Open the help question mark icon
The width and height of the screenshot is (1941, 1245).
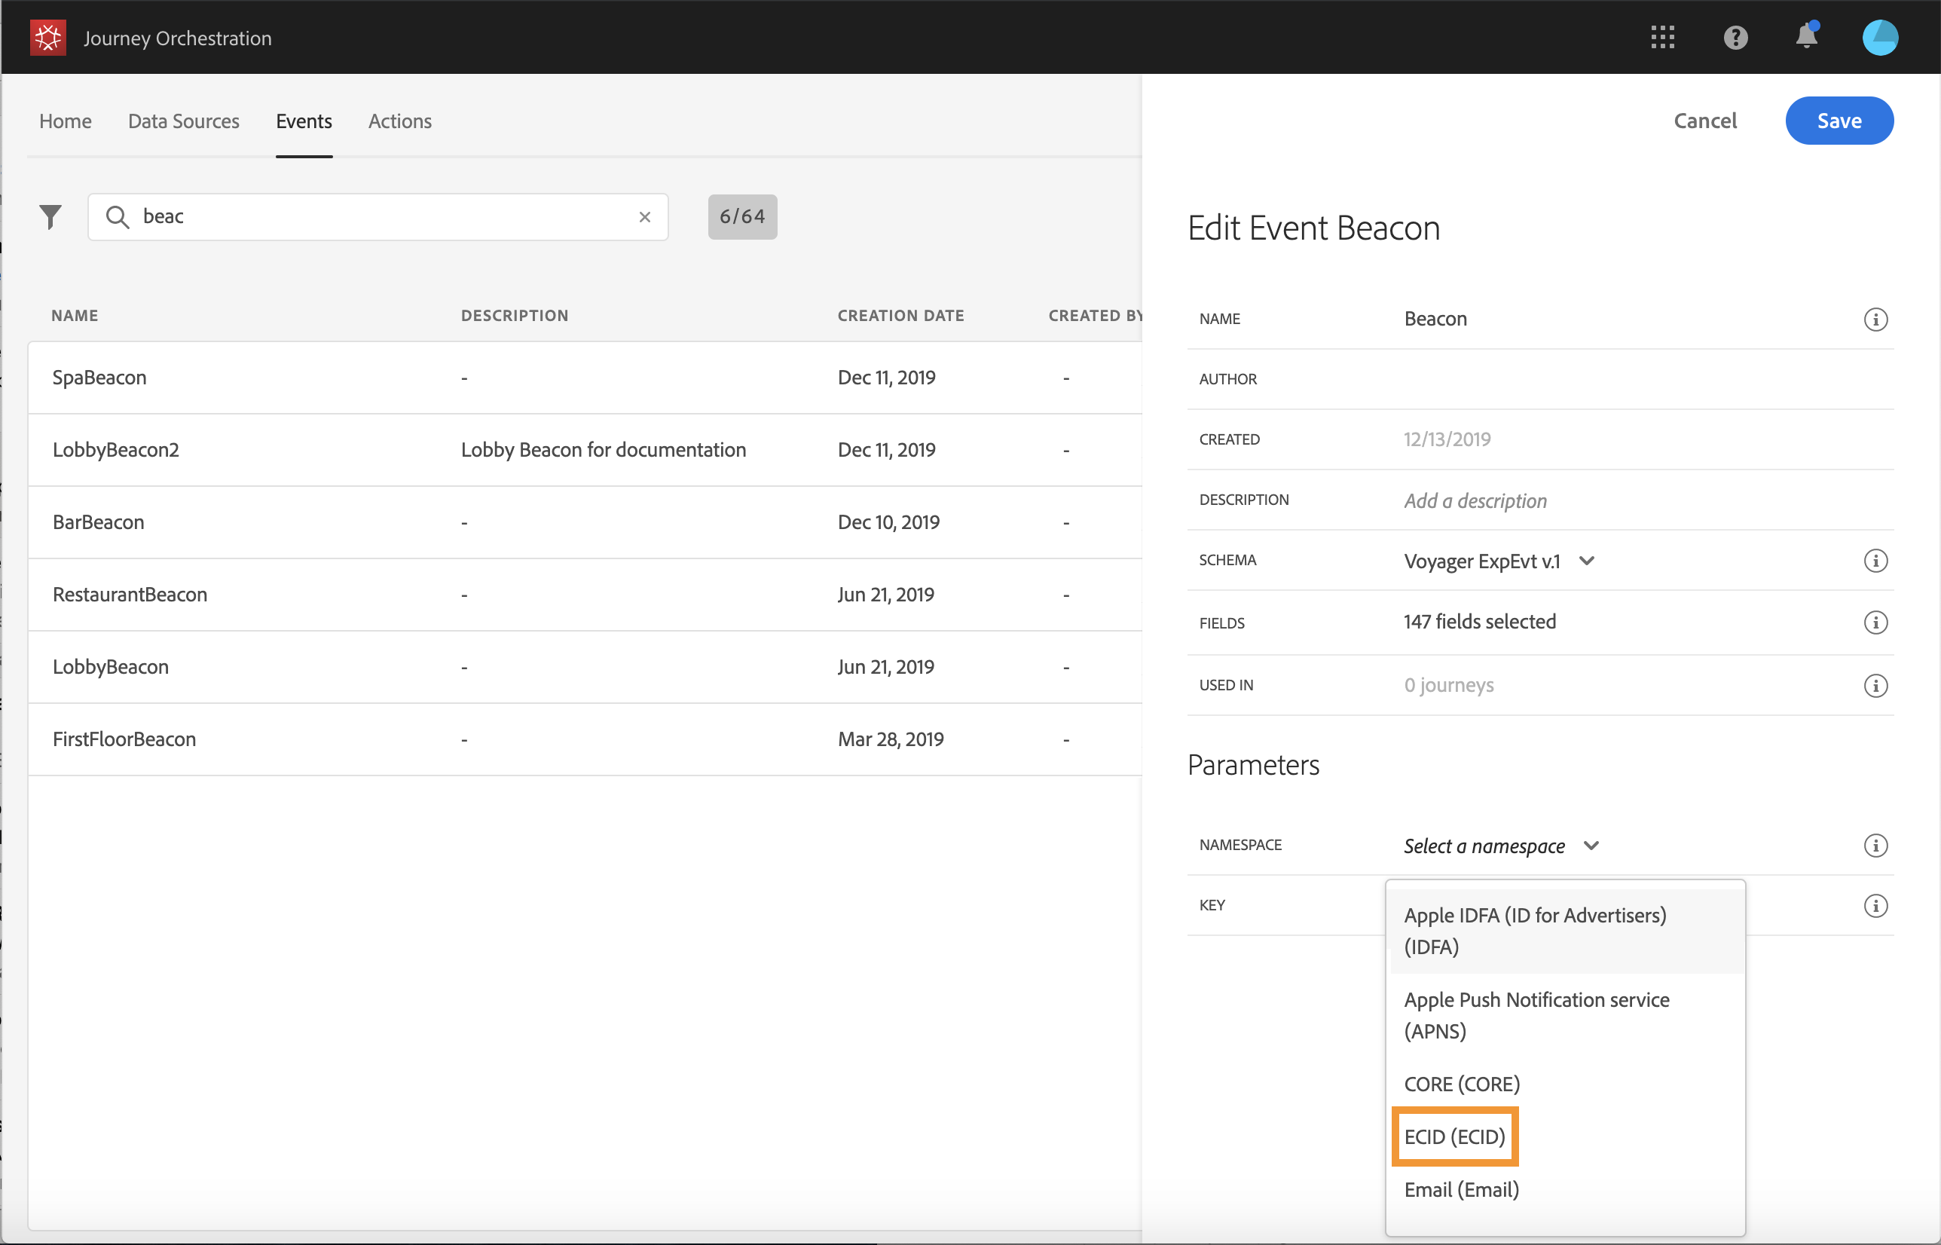coord(1735,37)
